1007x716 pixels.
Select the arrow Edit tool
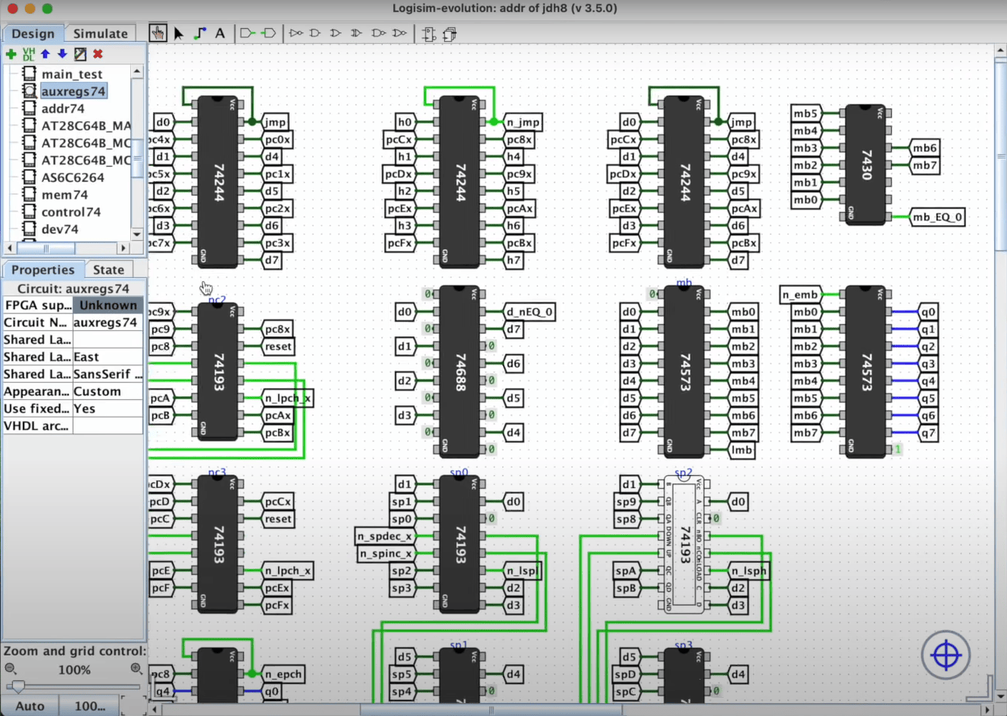[x=179, y=33]
